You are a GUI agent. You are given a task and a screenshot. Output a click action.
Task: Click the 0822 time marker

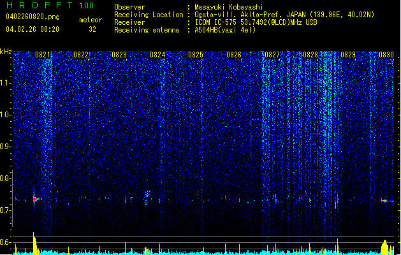pos(81,55)
